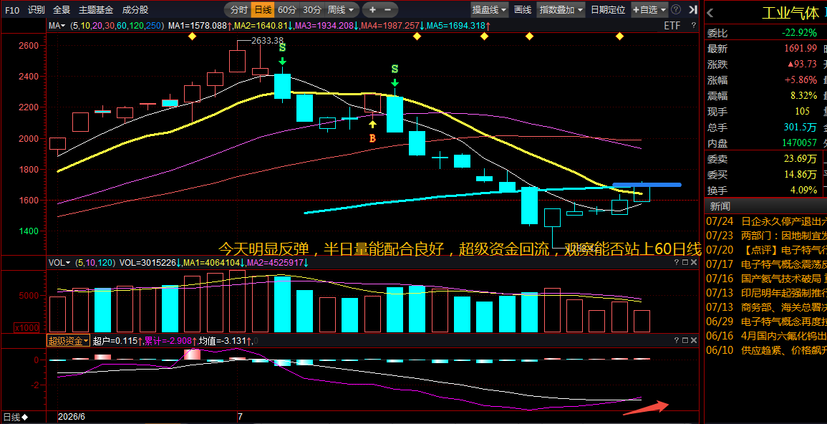Open the VOL indicator dropdown
The image size is (827, 424).
[x=59, y=262]
